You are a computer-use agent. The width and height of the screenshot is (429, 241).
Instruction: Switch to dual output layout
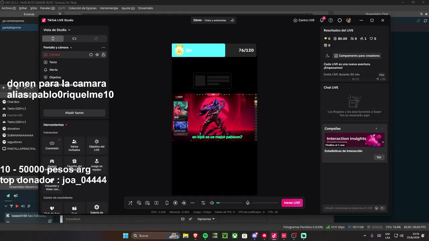point(96,38)
